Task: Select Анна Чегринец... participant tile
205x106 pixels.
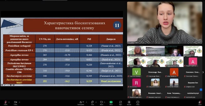Action: pos(174,93)
